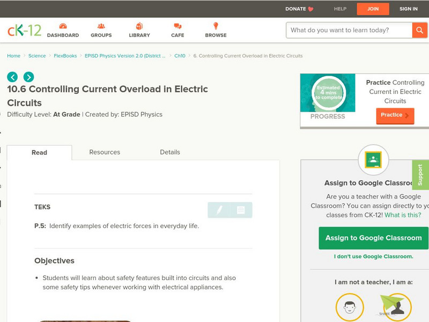Open the Cafe chat icon
429x322 pixels.
click(x=177, y=27)
